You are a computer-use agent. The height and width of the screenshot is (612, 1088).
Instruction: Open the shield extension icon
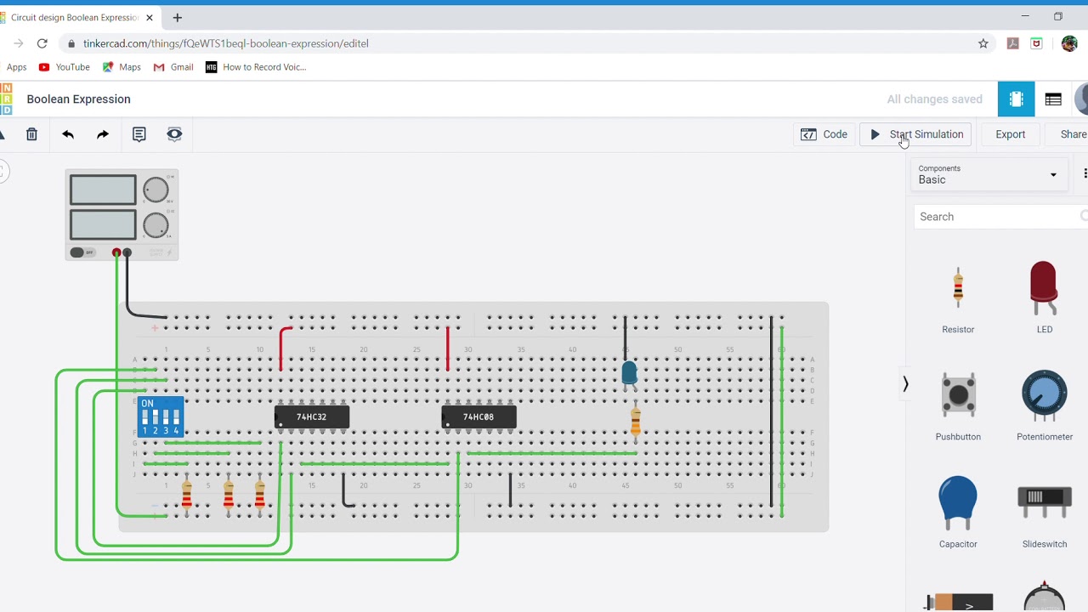coord(1036,43)
